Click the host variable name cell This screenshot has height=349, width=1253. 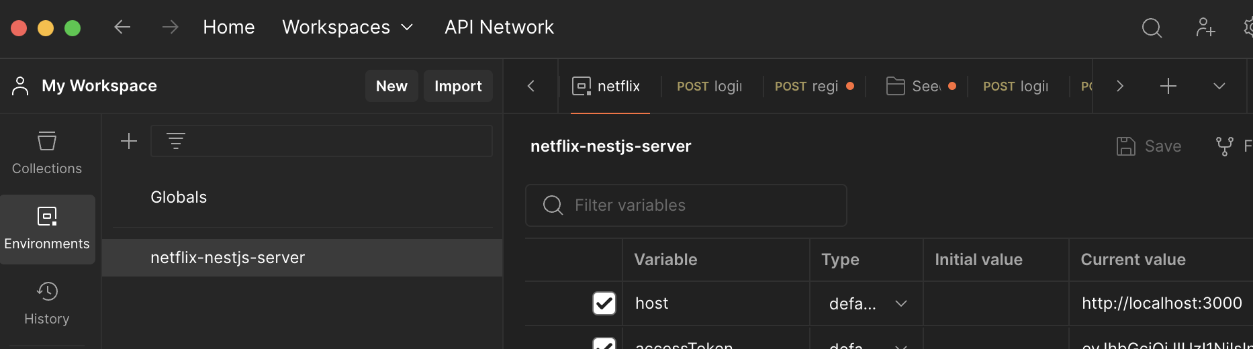pos(716,303)
